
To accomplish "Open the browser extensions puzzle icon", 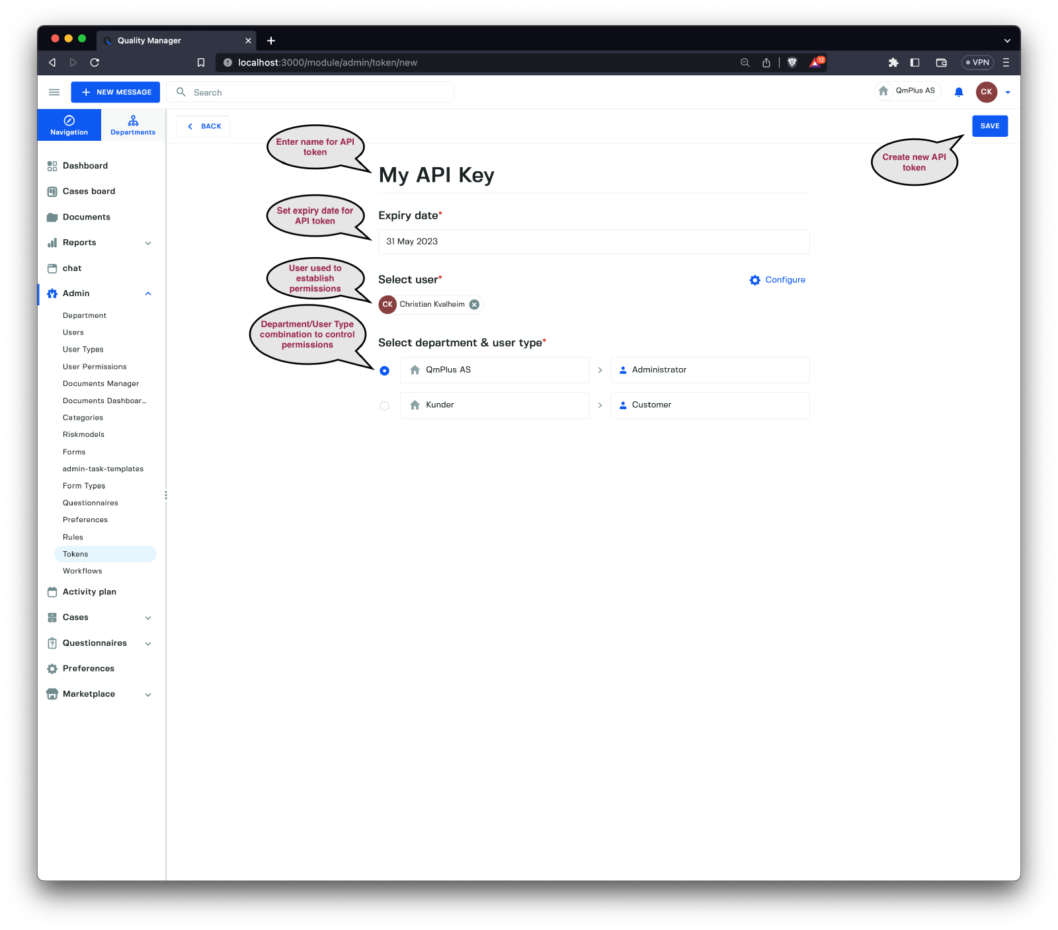I will [x=893, y=63].
